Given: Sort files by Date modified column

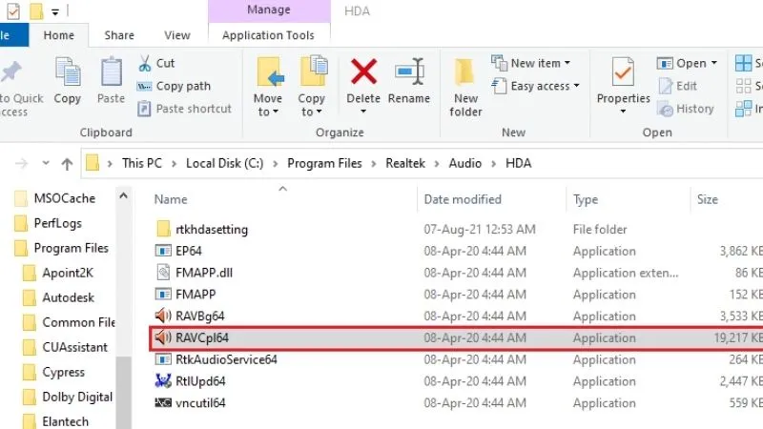Looking at the screenshot, I should tap(463, 200).
